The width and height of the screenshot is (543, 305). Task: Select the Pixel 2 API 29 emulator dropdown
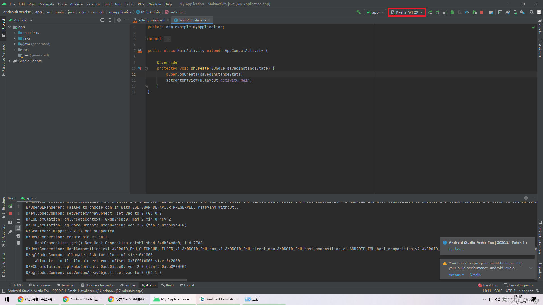[x=407, y=12]
